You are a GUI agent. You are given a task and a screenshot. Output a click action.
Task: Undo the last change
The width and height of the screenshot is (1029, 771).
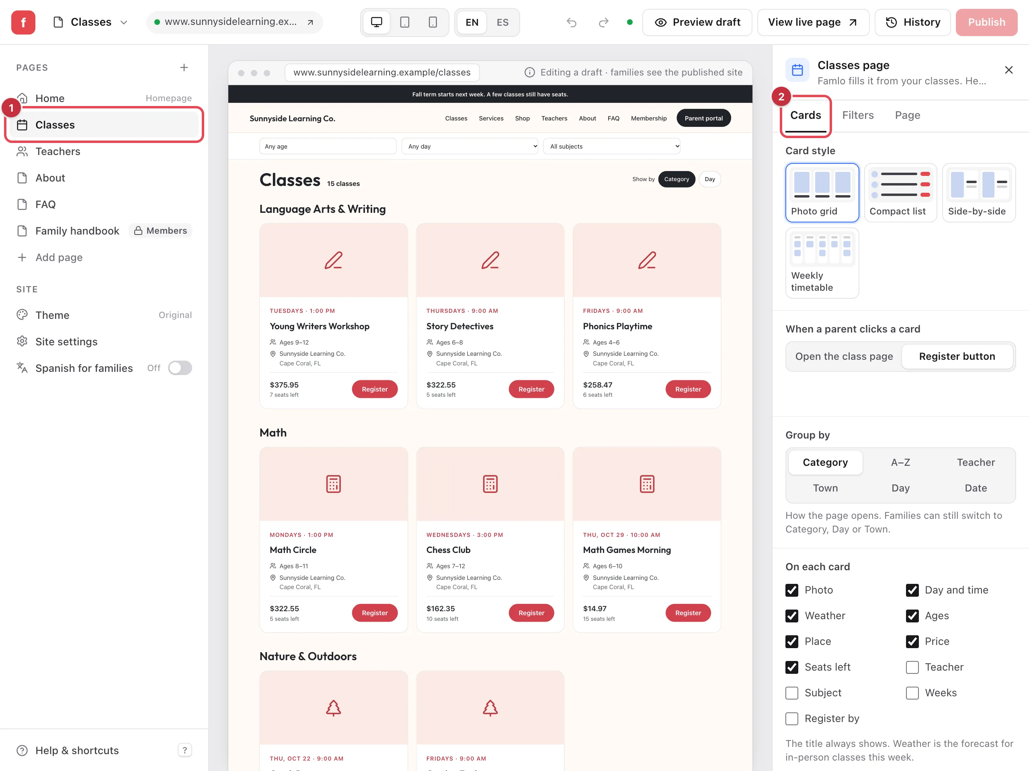pos(571,22)
